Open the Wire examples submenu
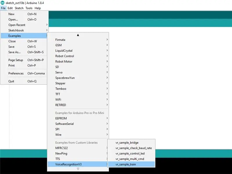This screenshot has width=232, height=174. pyautogui.click(x=78, y=135)
